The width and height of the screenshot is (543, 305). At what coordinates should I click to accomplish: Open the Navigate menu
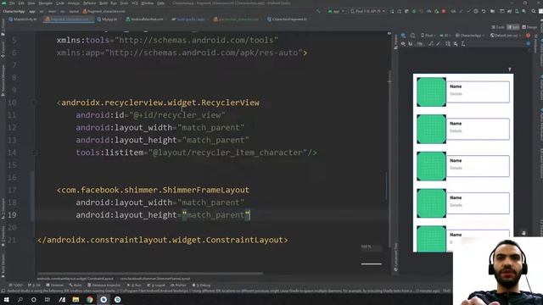45,3
